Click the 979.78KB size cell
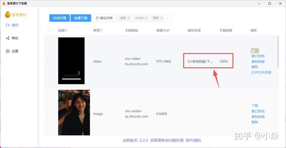 click(x=163, y=62)
